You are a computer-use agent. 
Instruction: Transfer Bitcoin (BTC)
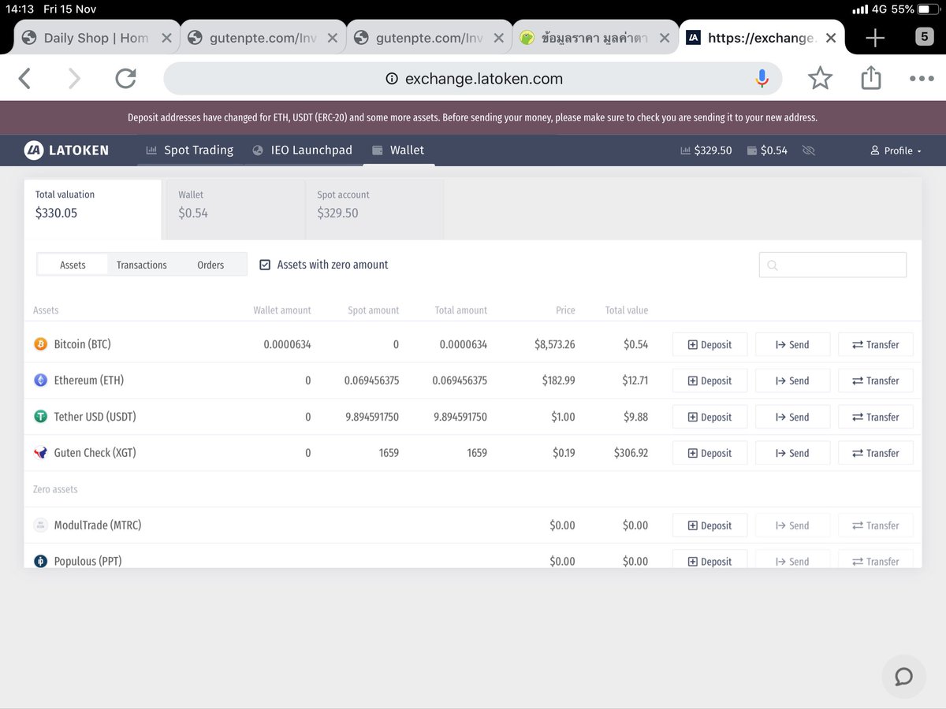pyautogui.click(x=876, y=344)
